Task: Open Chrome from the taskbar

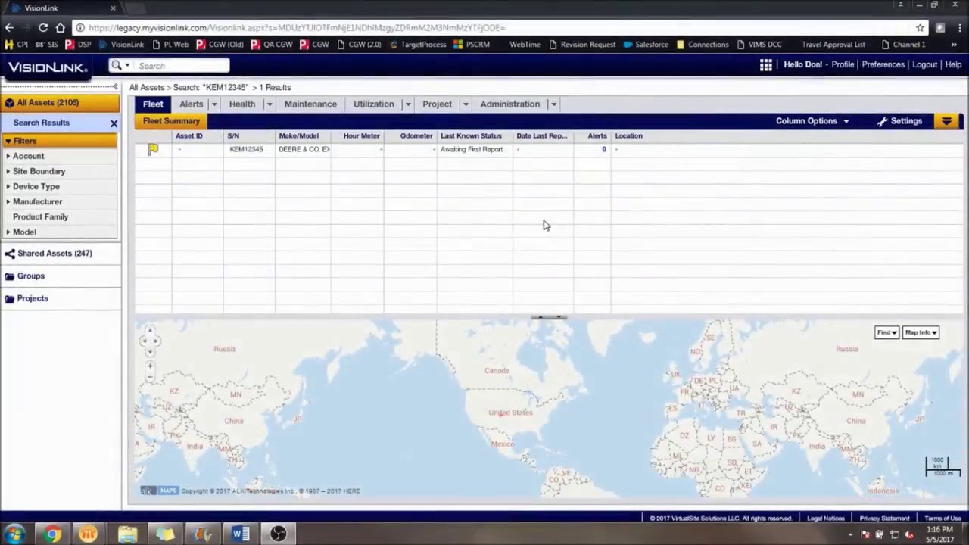Action: 52,534
